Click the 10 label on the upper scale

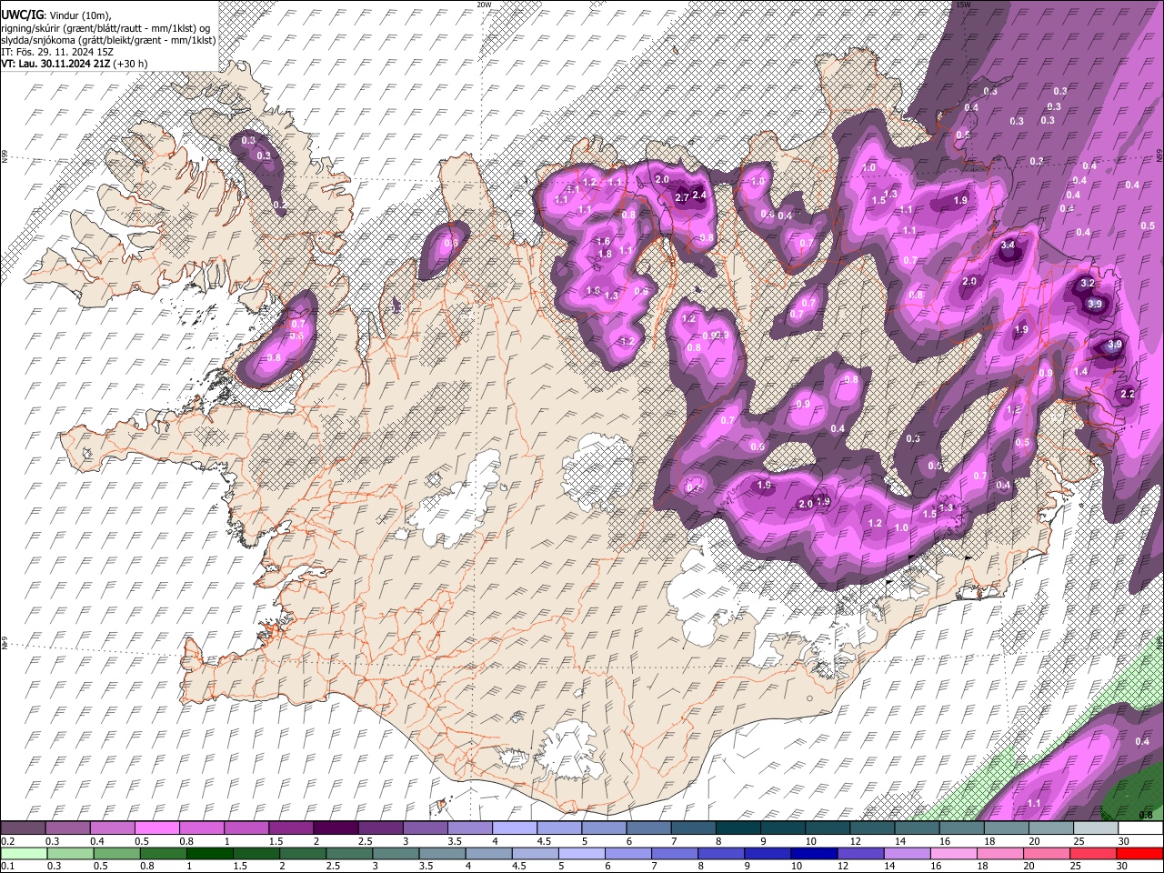pyautogui.click(x=810, y=841)
